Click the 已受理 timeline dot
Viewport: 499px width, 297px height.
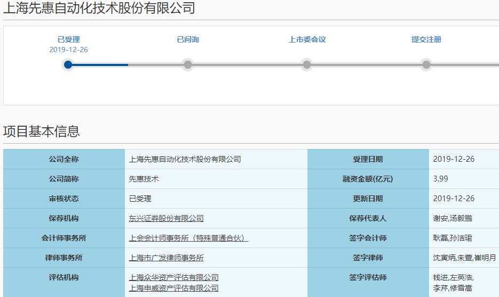(68, 65)
